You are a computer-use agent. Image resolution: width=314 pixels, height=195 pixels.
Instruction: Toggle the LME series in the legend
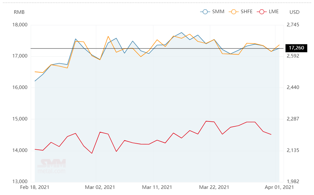click(268, 12)
